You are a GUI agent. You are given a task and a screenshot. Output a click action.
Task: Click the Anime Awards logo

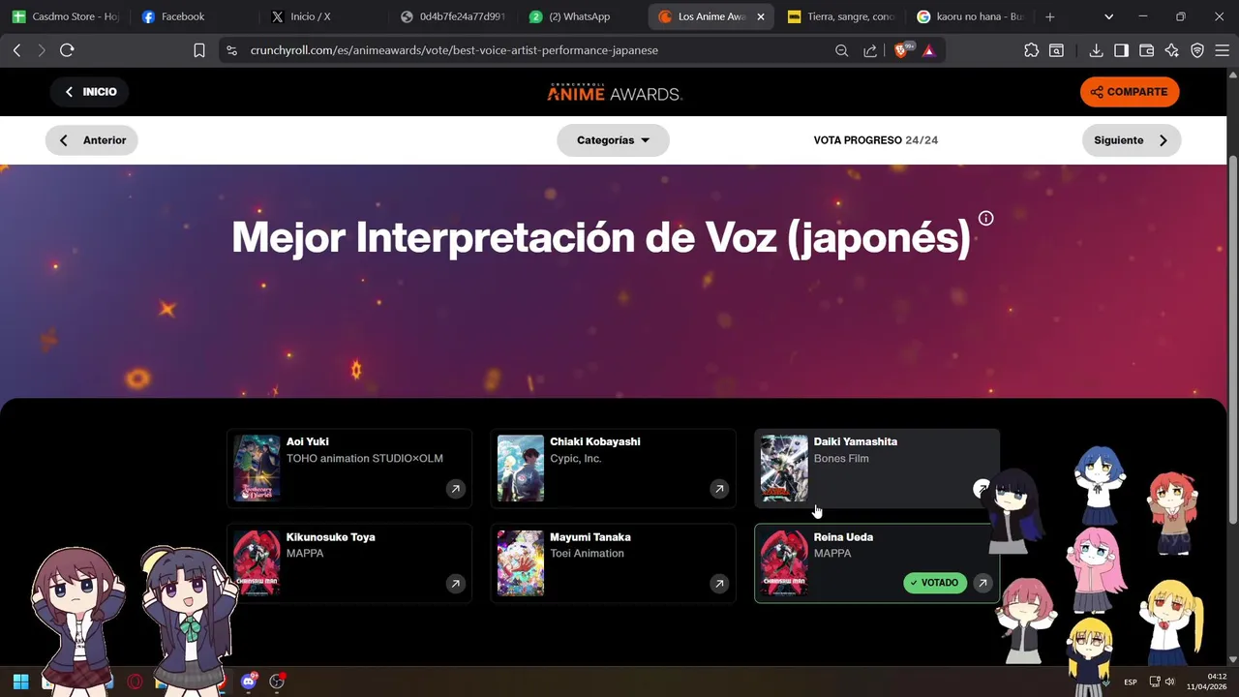tap(615, 92)
